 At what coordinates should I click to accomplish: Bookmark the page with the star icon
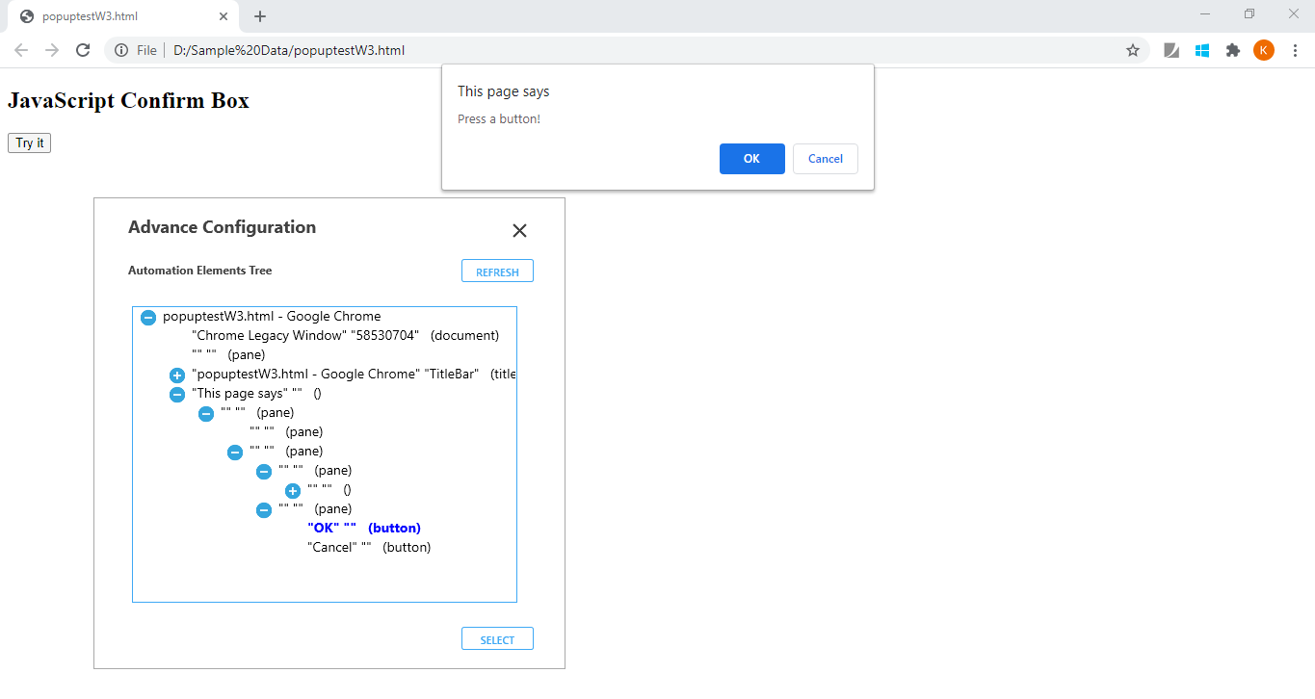[x=1133, y=50]
